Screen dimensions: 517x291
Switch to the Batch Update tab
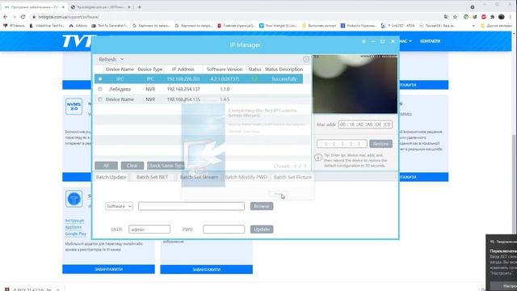coord(111,177)
